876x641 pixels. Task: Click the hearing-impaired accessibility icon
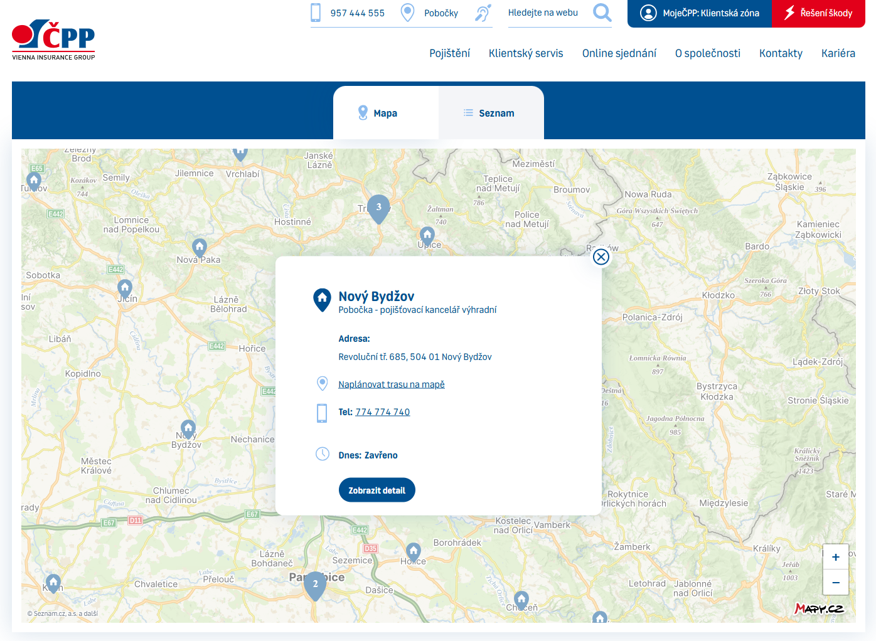click(483, 13)
